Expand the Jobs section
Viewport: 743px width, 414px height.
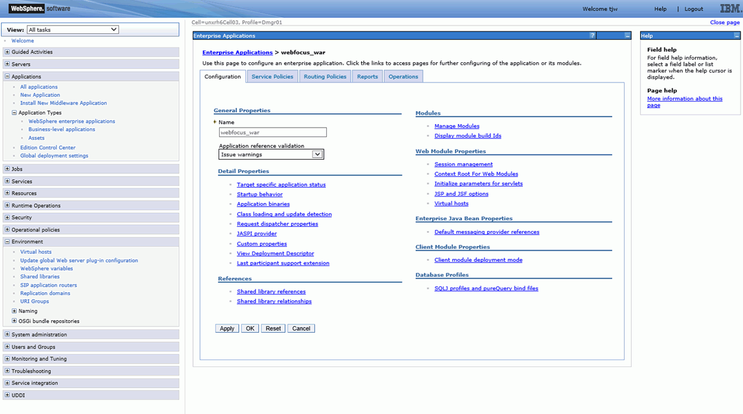pos(7,169)
